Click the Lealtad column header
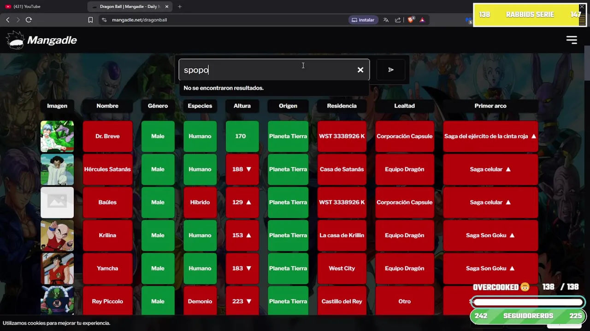590x331 pixels. [404, 106]
